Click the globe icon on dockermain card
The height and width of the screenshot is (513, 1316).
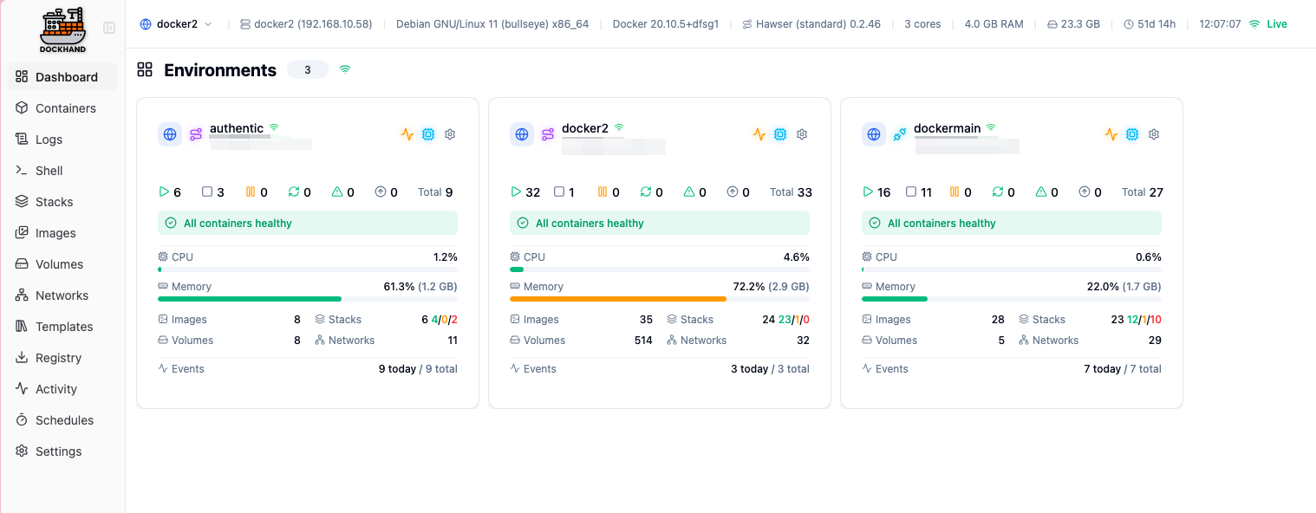tap(874, 134)
